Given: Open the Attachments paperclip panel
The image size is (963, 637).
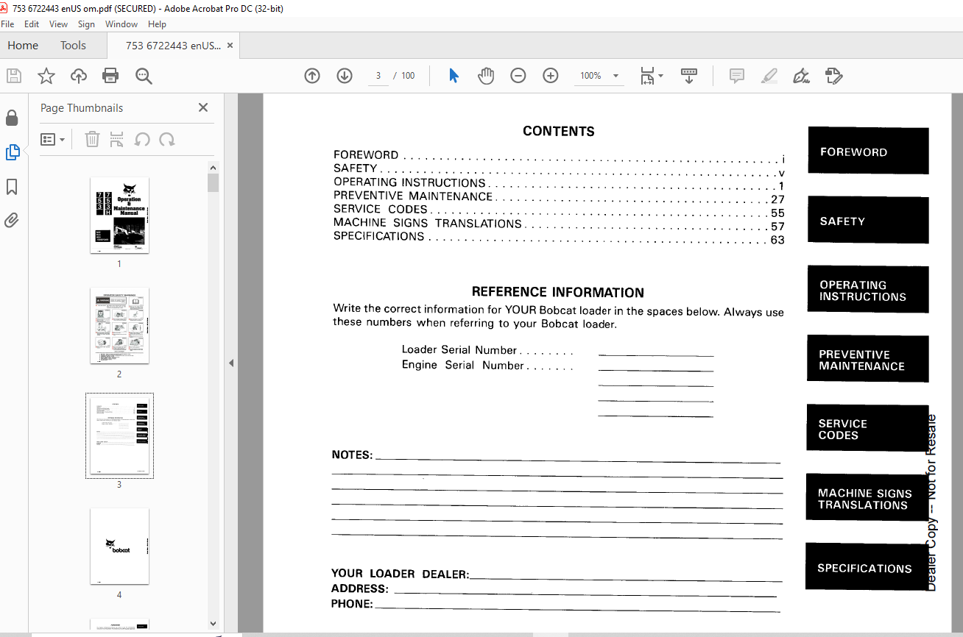Looking at the screenshot, I should pos(12,220).
